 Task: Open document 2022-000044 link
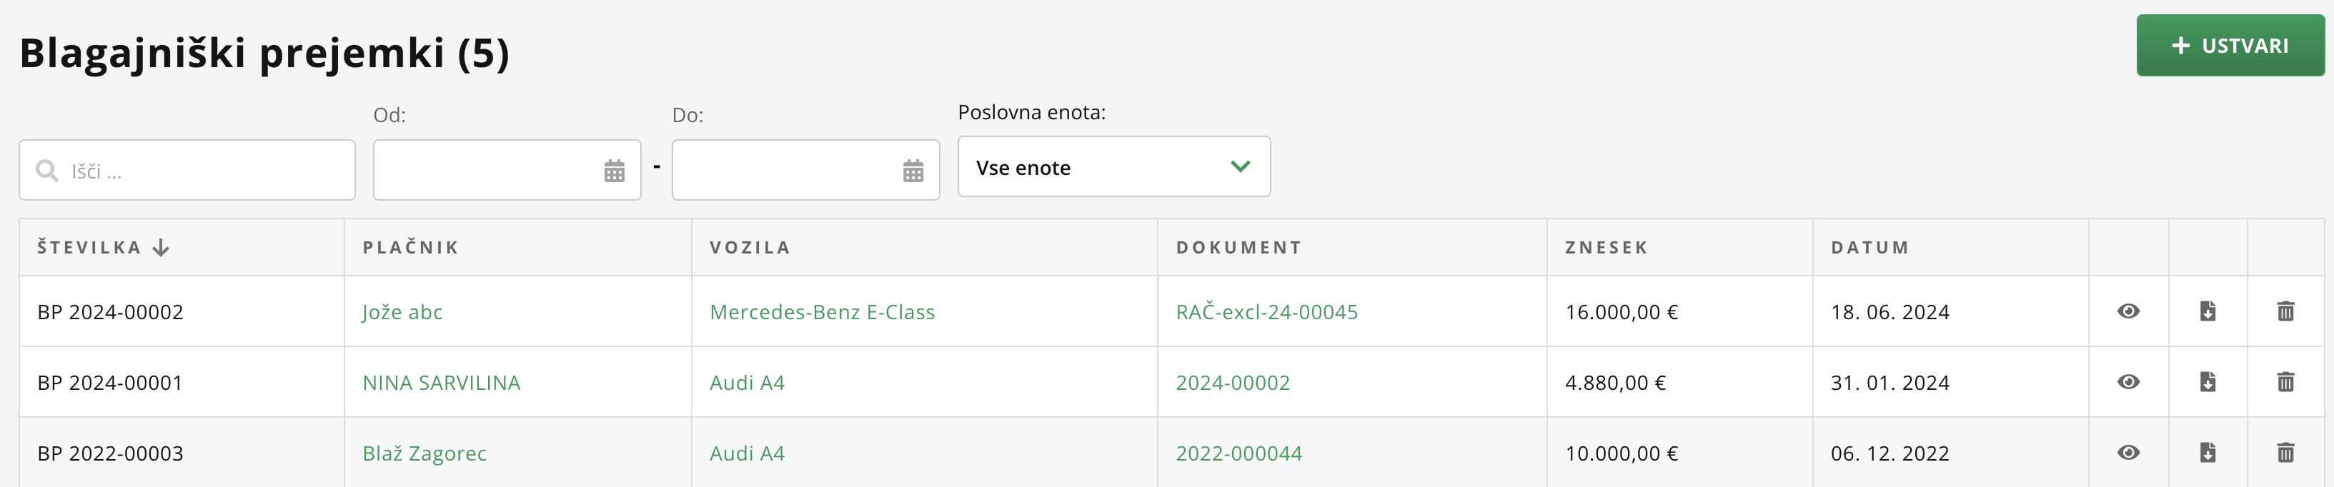click(x=1238, y=453)
